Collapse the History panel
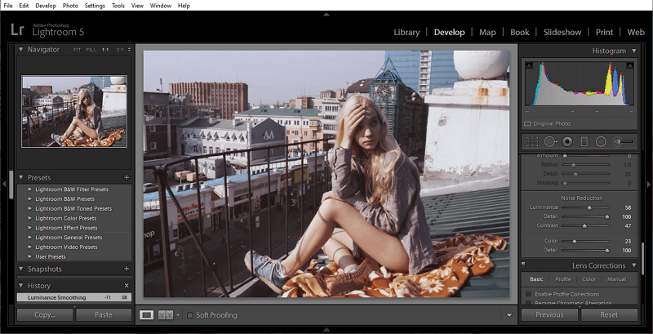Viewport: 653px width, 334px height. coord(21,286)
